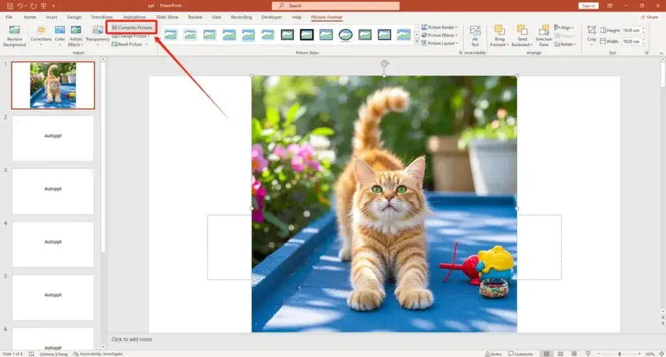The image size is (666, 357).
Task: Select slide 3 thumbnail
Action: pyautogui.click(x=53, y=191)
